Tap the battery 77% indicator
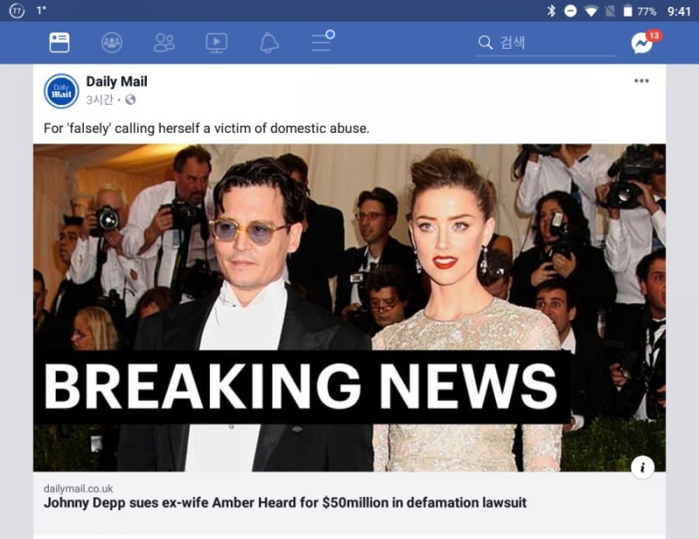Screen dimensions: 699x539 point(640,10)
